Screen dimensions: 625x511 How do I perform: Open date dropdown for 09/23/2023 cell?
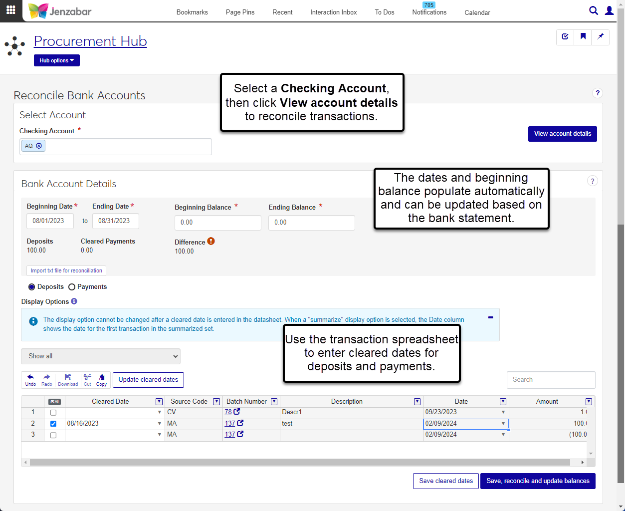503,412
